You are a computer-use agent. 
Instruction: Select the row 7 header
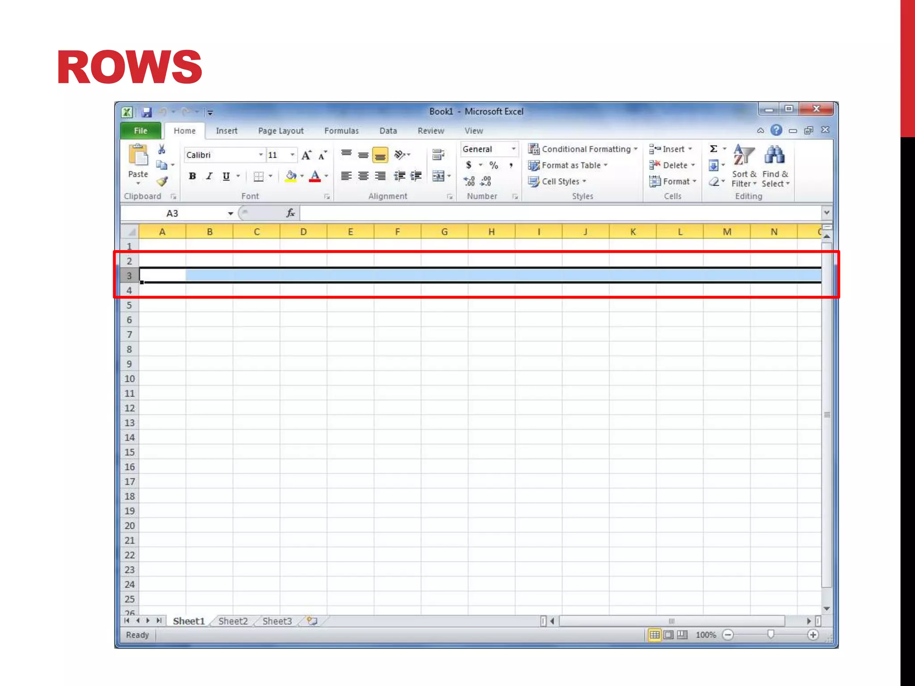129,335
